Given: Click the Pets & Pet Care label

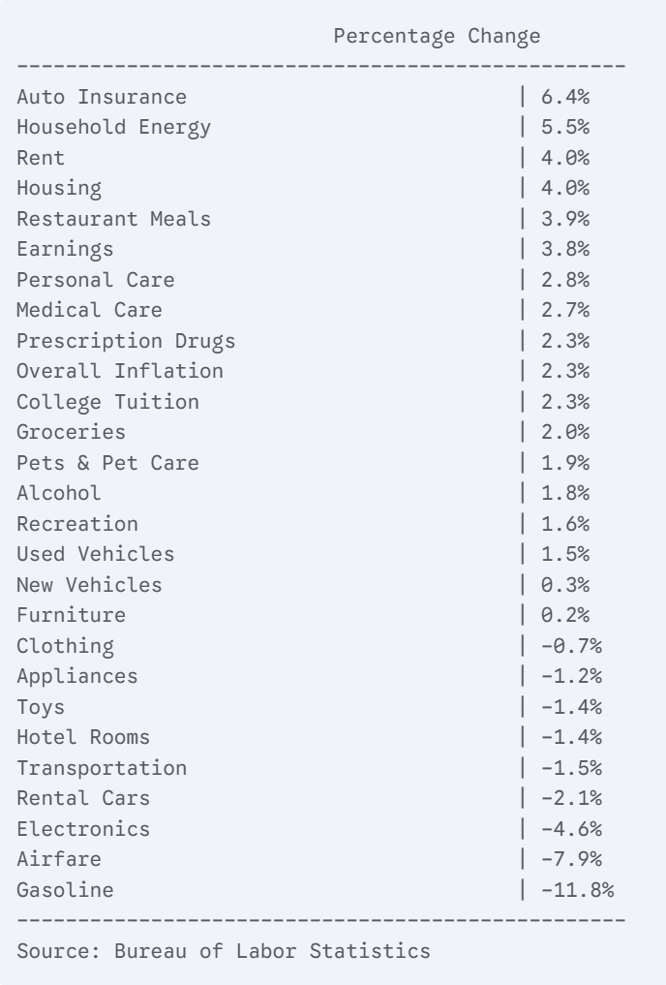Looking at the screenshot, I should point(107,463).
